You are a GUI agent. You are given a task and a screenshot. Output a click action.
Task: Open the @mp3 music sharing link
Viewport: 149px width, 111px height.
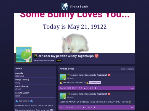pos(18,89)
